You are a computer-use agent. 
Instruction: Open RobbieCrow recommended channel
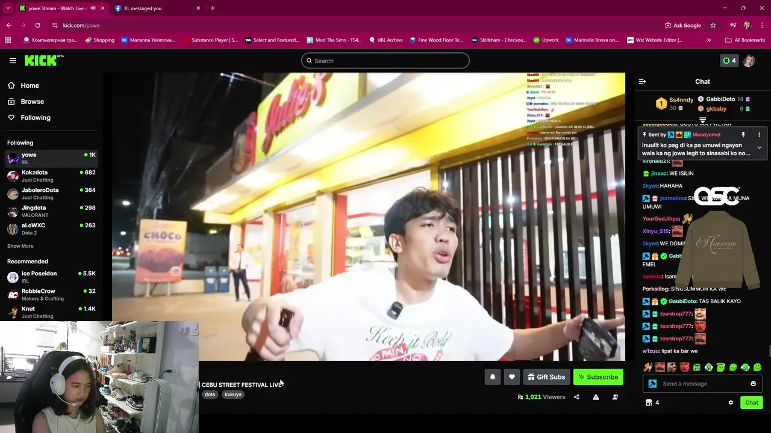click(x=52, y=294)
